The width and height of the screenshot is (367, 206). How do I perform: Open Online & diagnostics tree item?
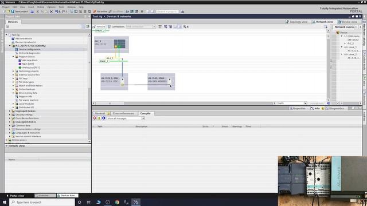click(29, 53)
